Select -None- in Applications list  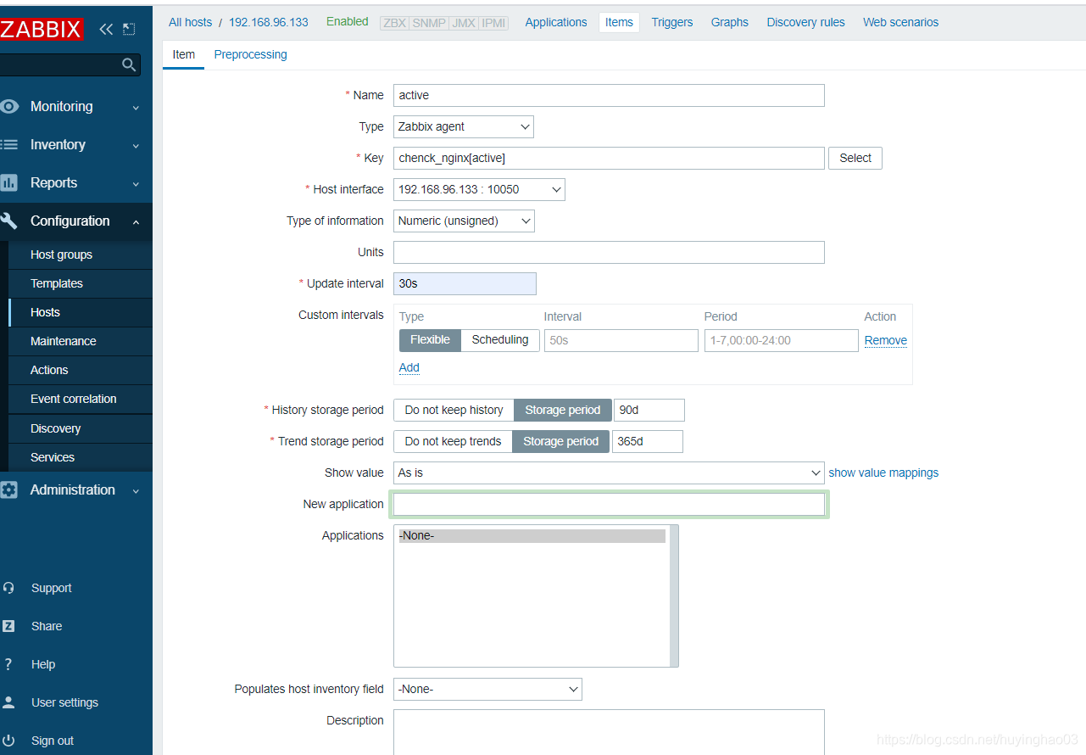(532, 535)
